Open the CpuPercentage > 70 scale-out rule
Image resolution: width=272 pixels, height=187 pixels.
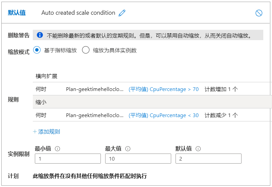[x=163, y=89]
